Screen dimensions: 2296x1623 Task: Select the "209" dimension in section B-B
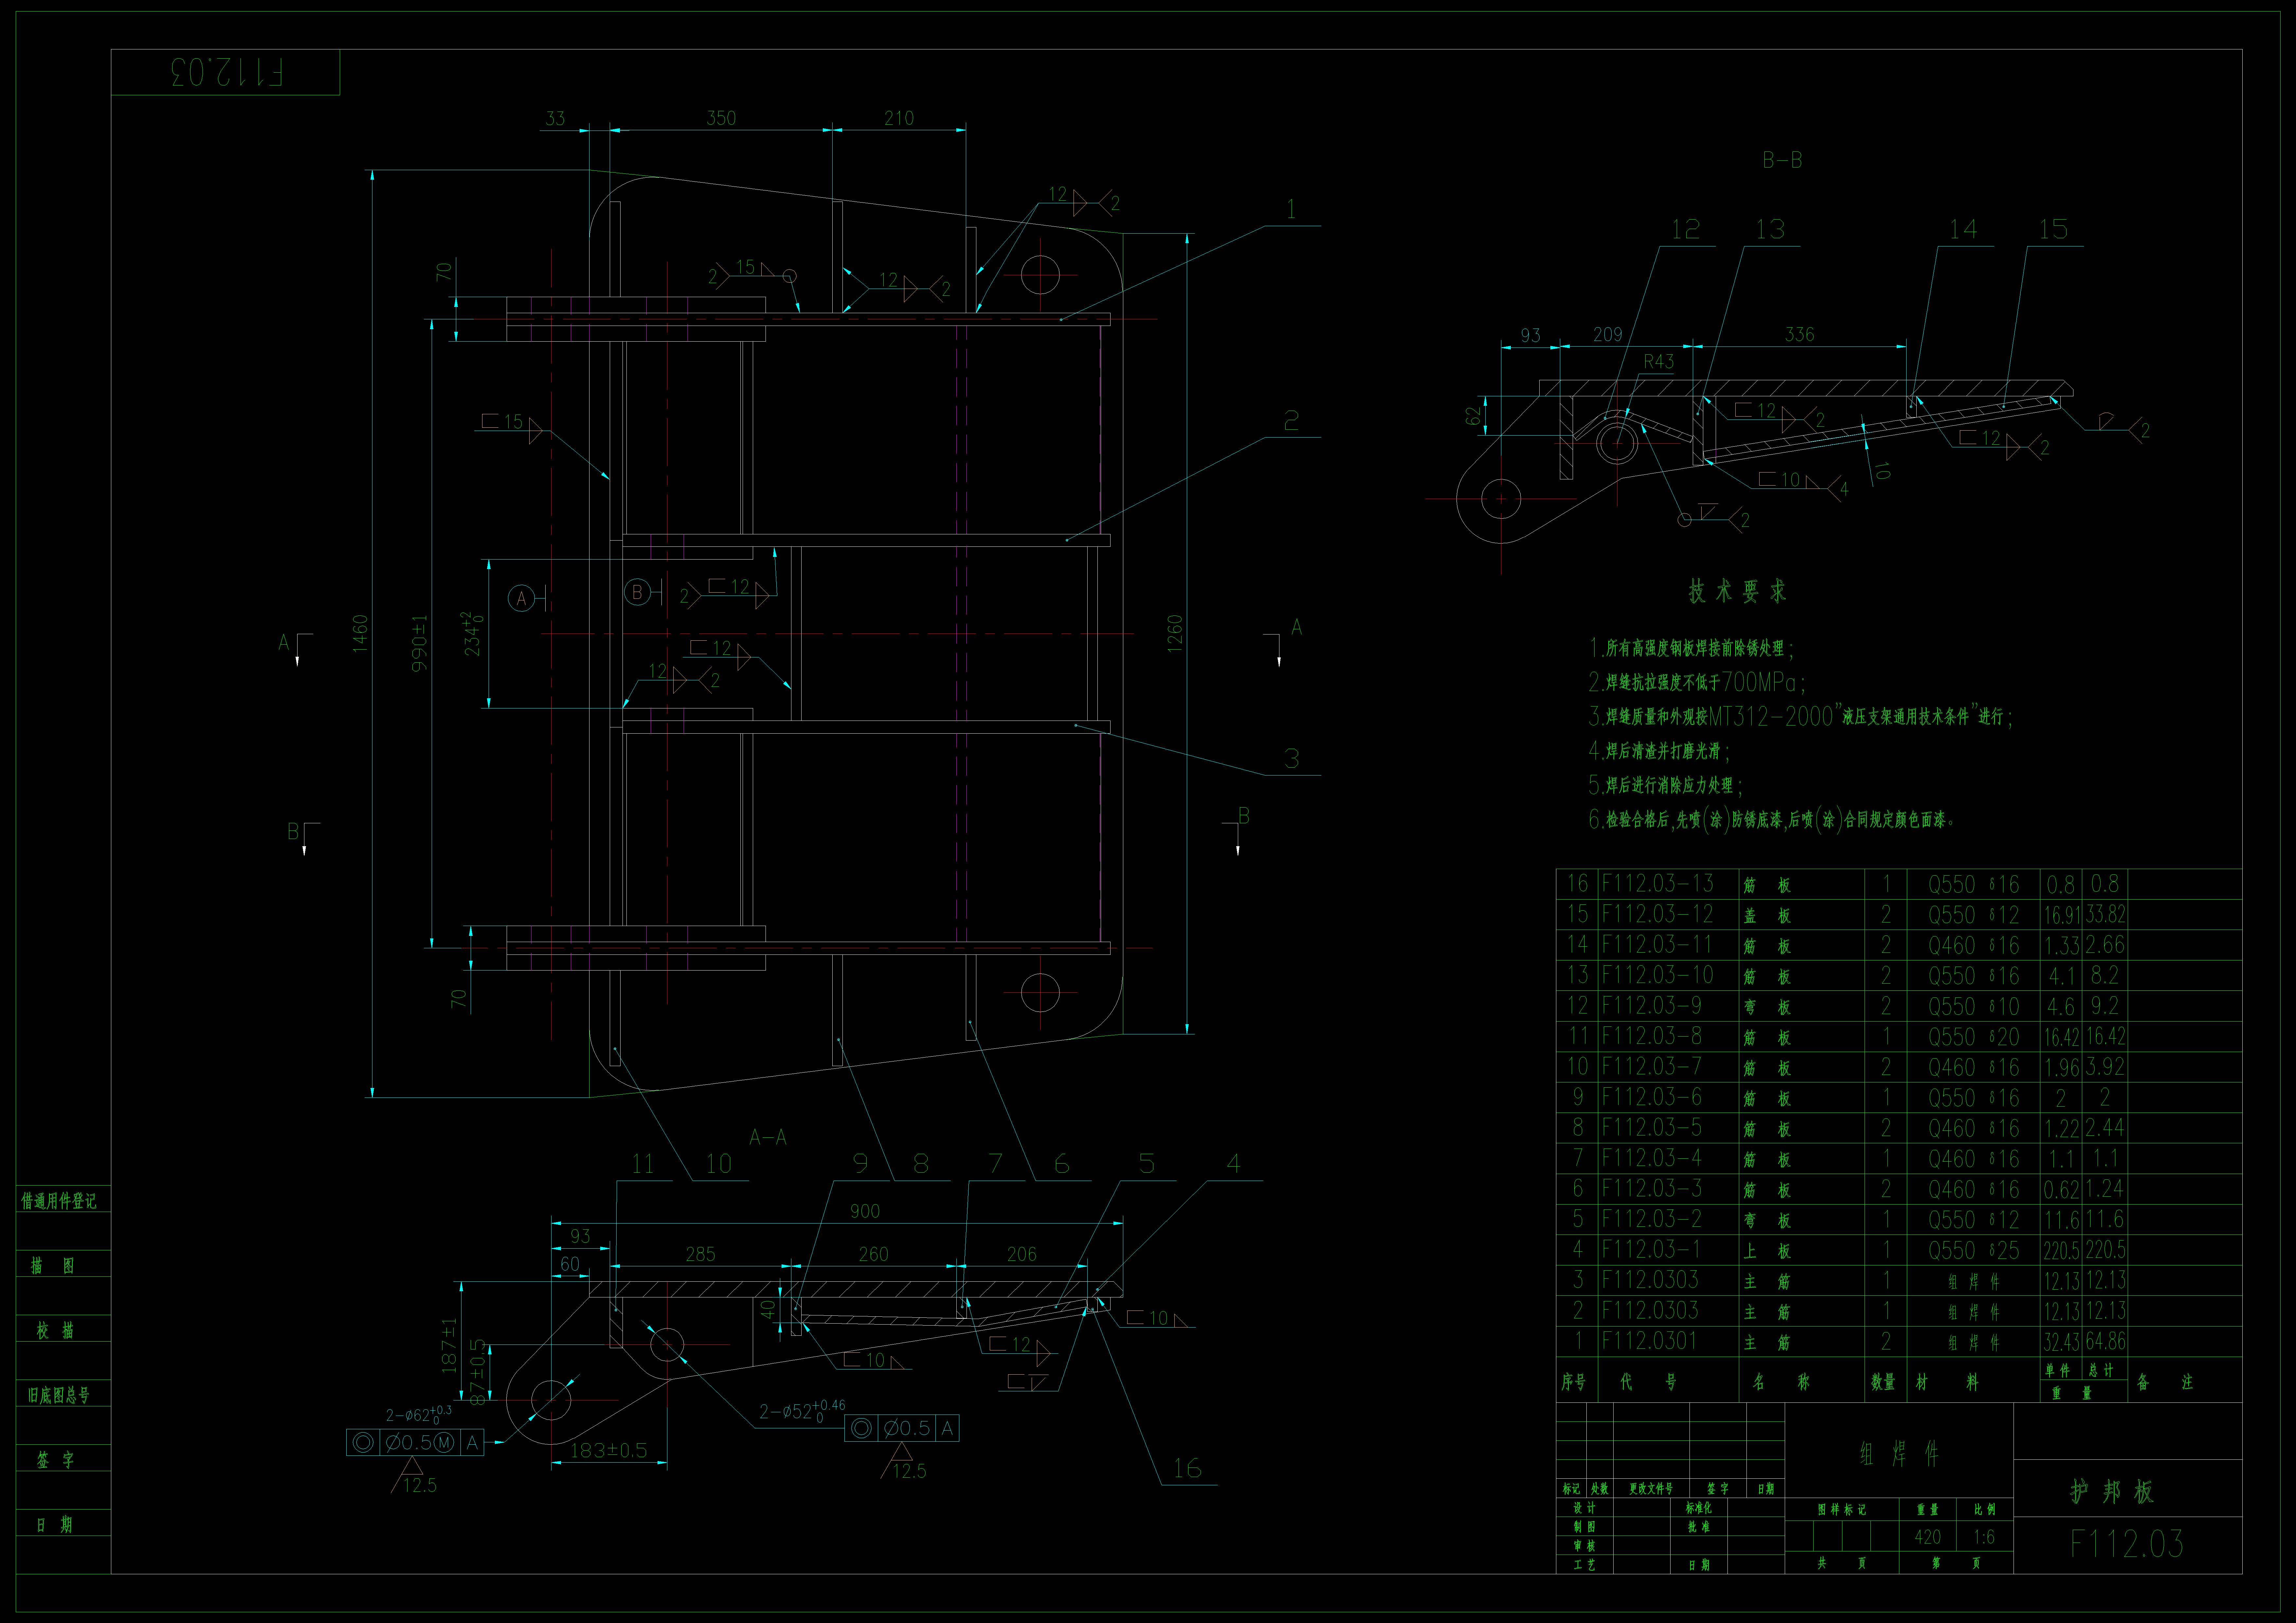[1608, 334]
